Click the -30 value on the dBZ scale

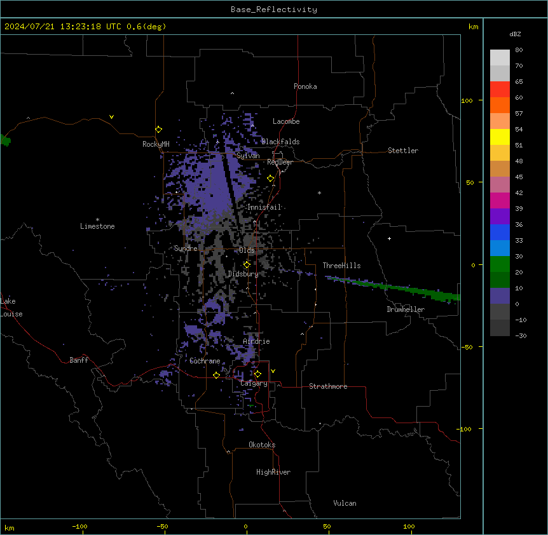pos(521,335)
